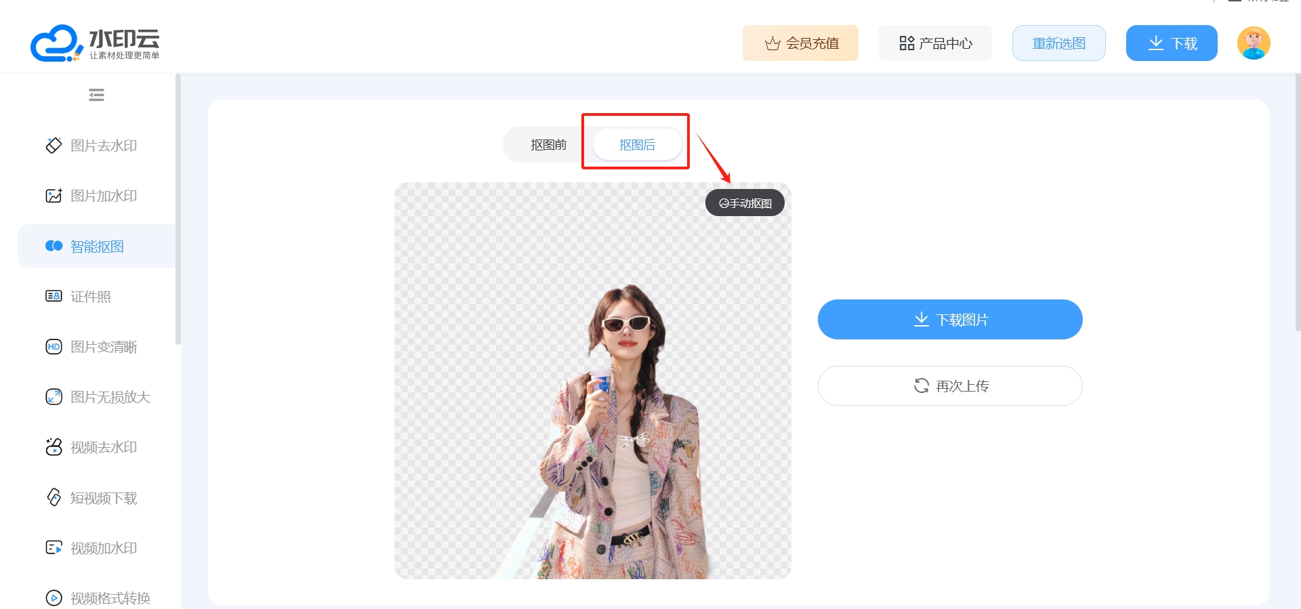The width and height of the screenshot is (1301, 609).
Task: Click the 视频去水印 icon
Action: click(54, 447)
